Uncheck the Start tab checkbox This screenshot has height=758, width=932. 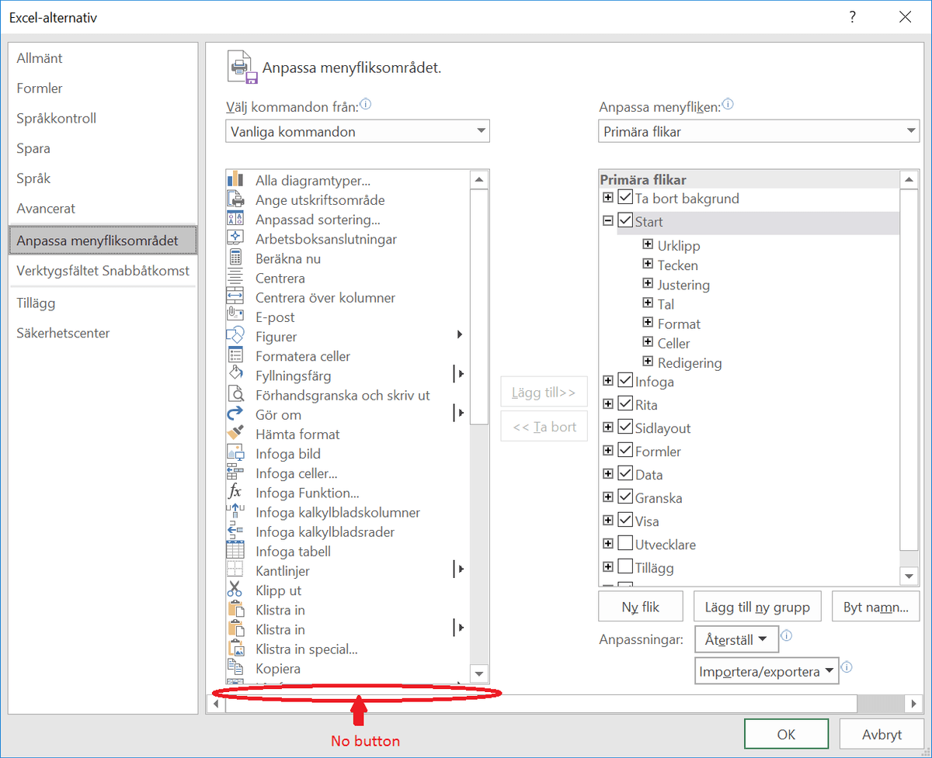pyautogui.click(x=625, y=221)
